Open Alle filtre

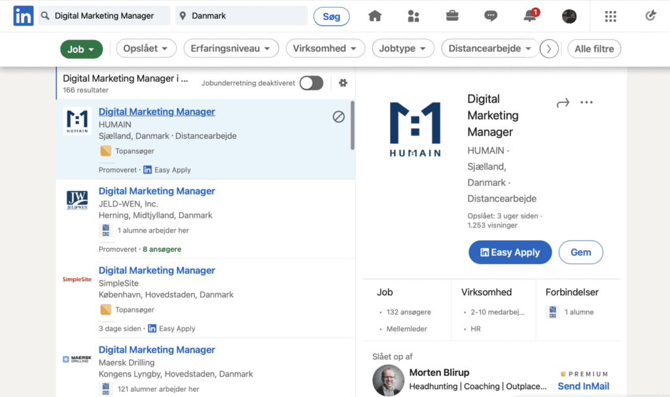click(594, 48)
